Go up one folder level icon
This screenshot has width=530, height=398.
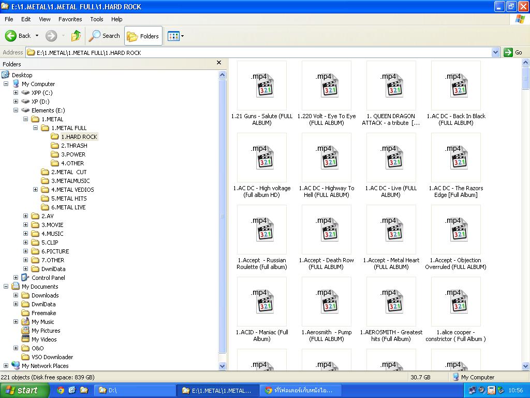point(76,36)
